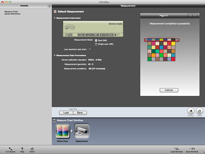The width and height of the screenshot is (205, 154).
Task: Open the Measure Chart asset
Action: click(x=11, y=12)
